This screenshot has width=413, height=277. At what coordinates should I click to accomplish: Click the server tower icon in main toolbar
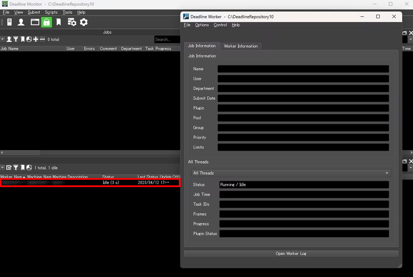tap(9, 22)
